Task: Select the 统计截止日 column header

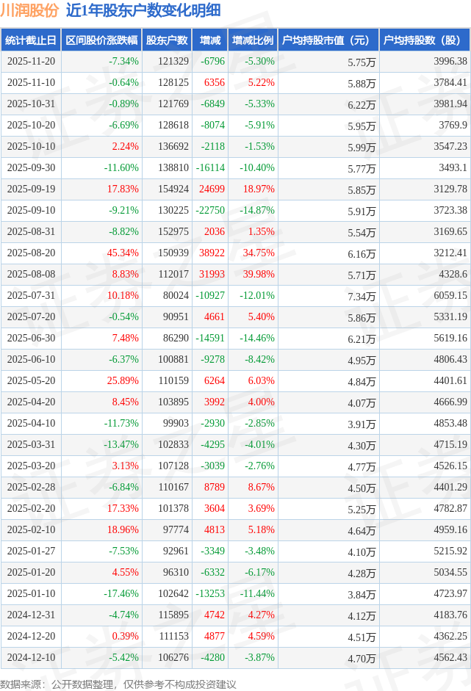Action: (x=30, y=40)
